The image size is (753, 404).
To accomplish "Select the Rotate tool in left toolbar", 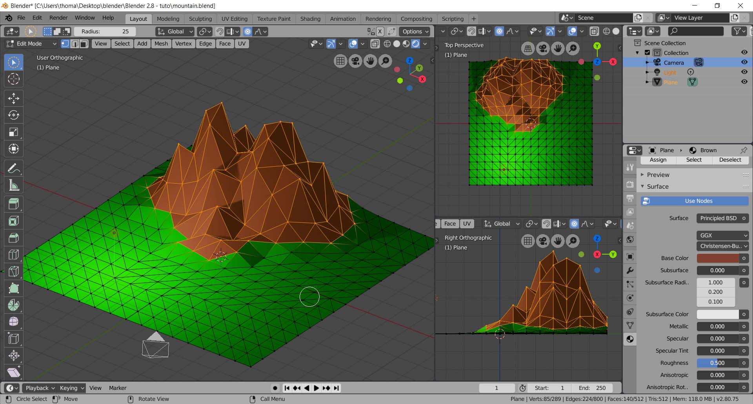I will (14, 115).
